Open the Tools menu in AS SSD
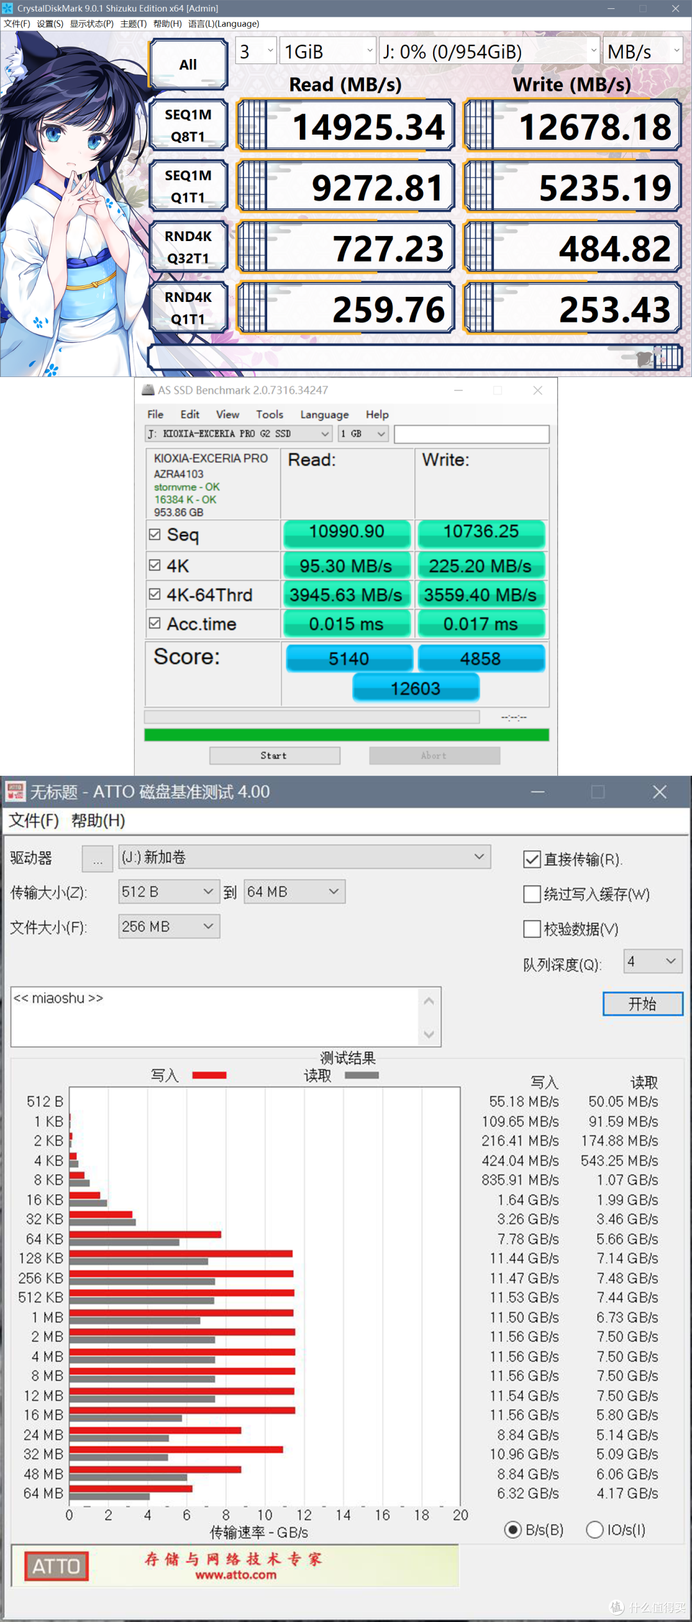Screen dimensions: 692x1622 coord(270,415)
